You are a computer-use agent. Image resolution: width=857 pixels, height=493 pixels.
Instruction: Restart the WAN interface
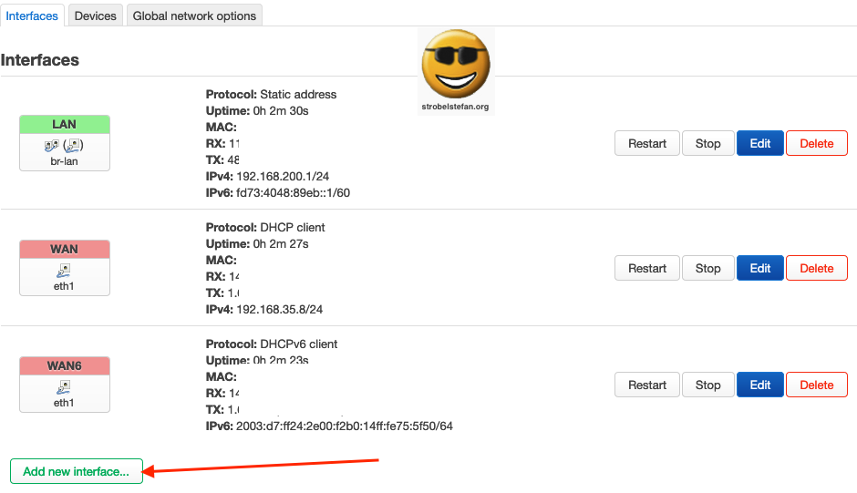647,268
